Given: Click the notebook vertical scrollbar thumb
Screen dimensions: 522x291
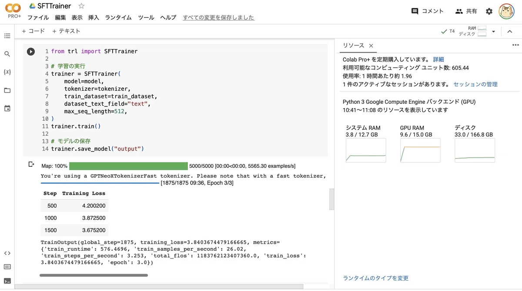Looking at the screenshot, I should click(x=331, y=199).
